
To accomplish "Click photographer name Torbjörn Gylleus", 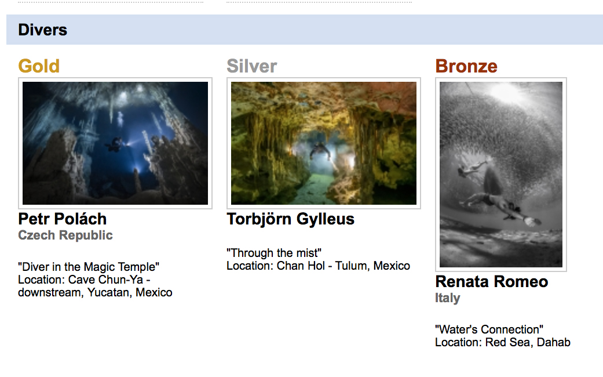I will click(x=291, y=219).
